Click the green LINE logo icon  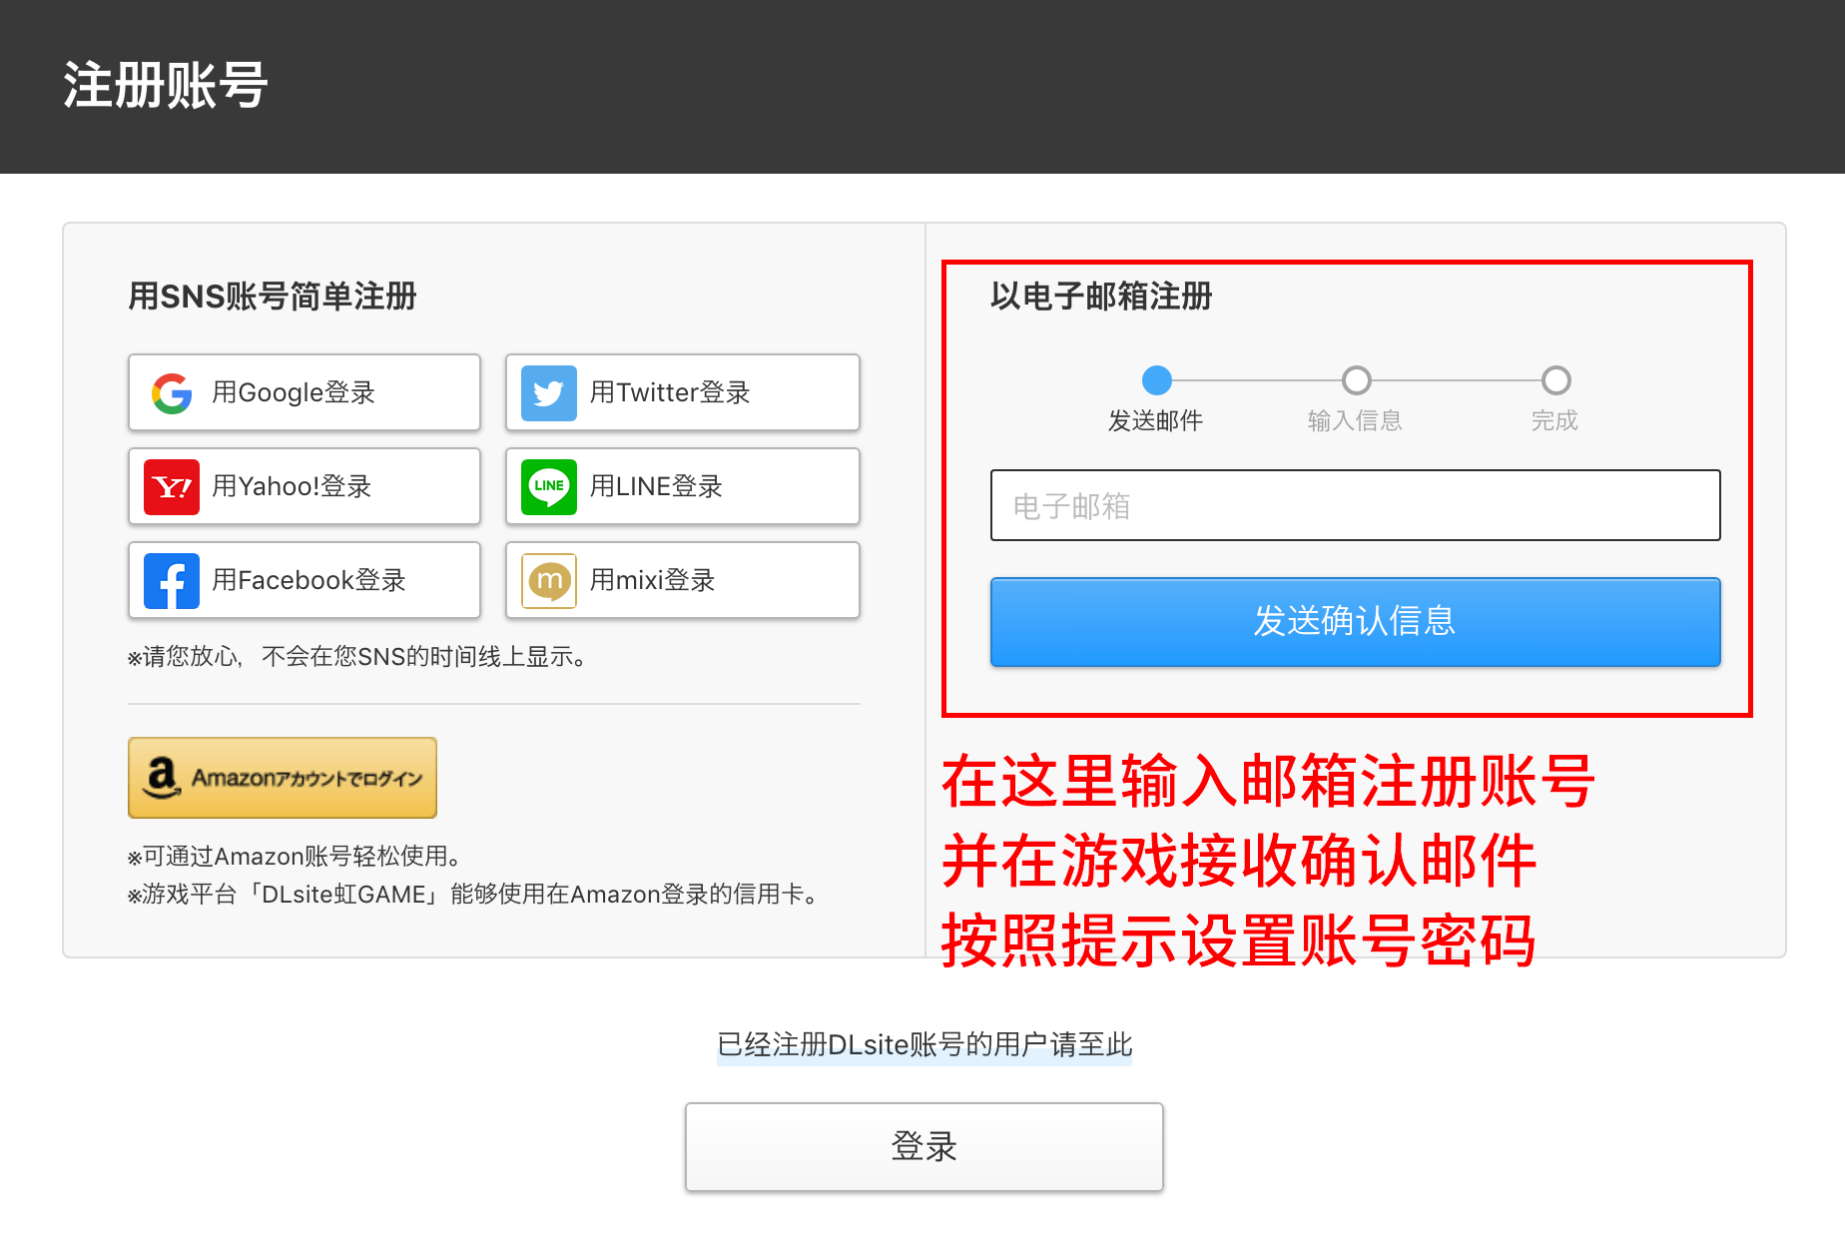pyautogui.click(x=549, y=487)
